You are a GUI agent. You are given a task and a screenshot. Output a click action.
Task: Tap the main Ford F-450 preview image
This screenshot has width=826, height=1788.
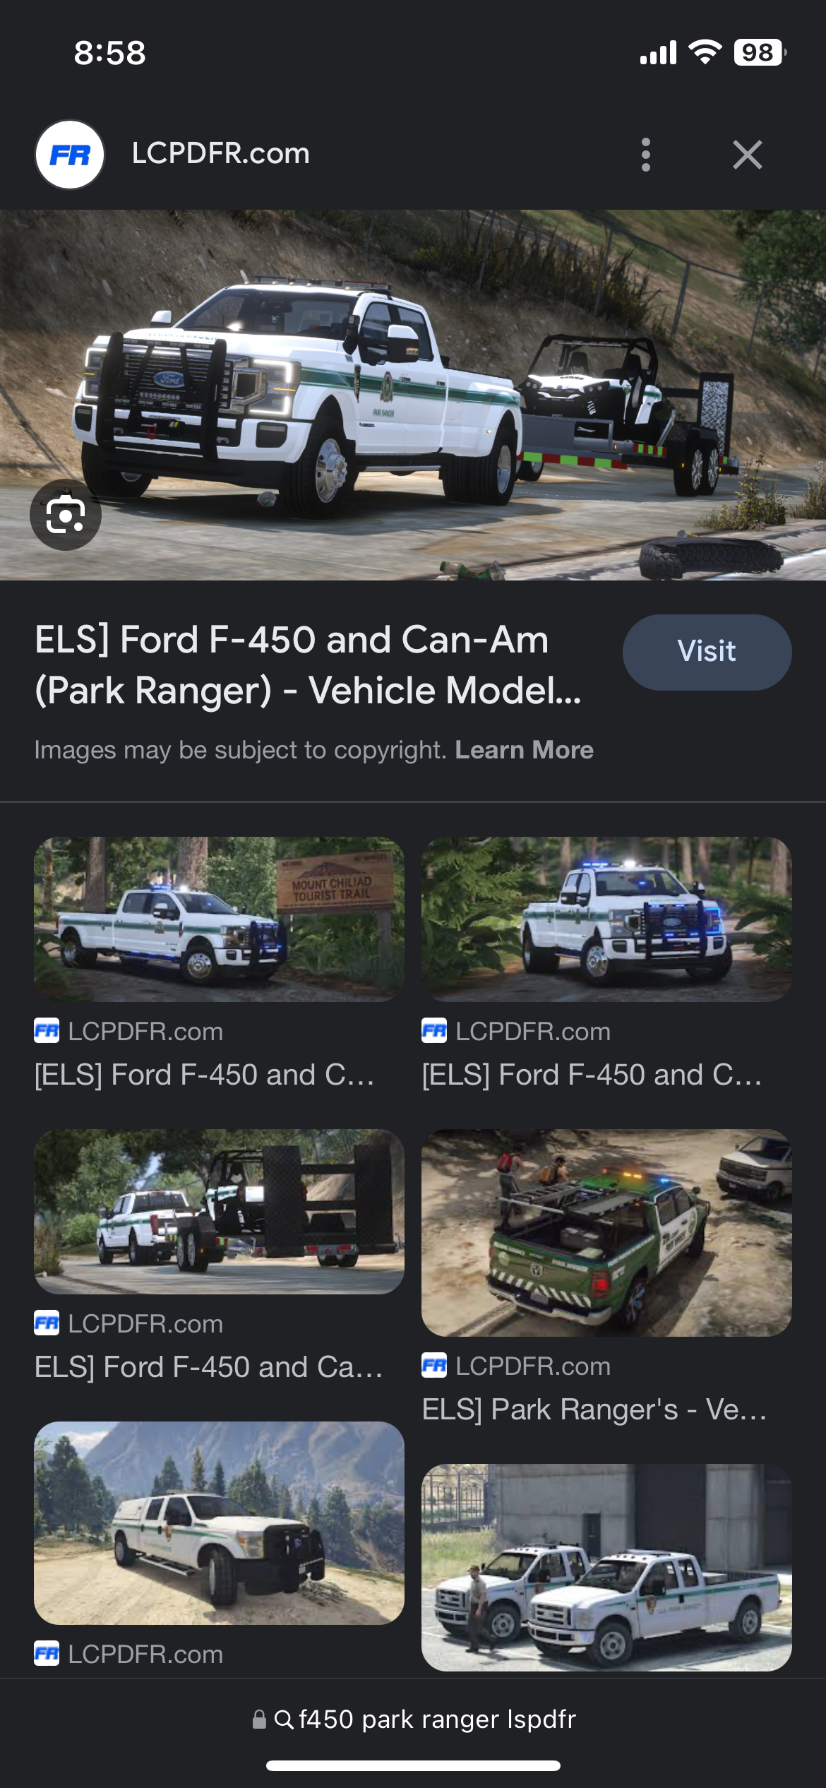413,395
